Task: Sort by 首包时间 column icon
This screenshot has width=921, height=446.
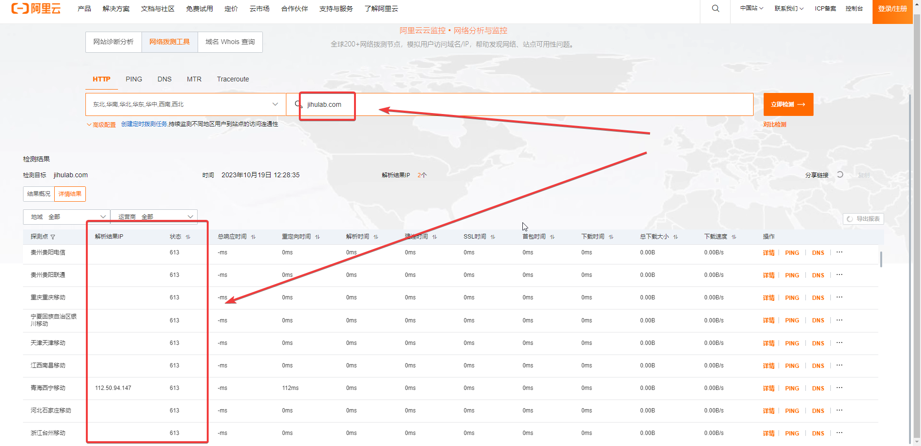Action: click(552, 237)
